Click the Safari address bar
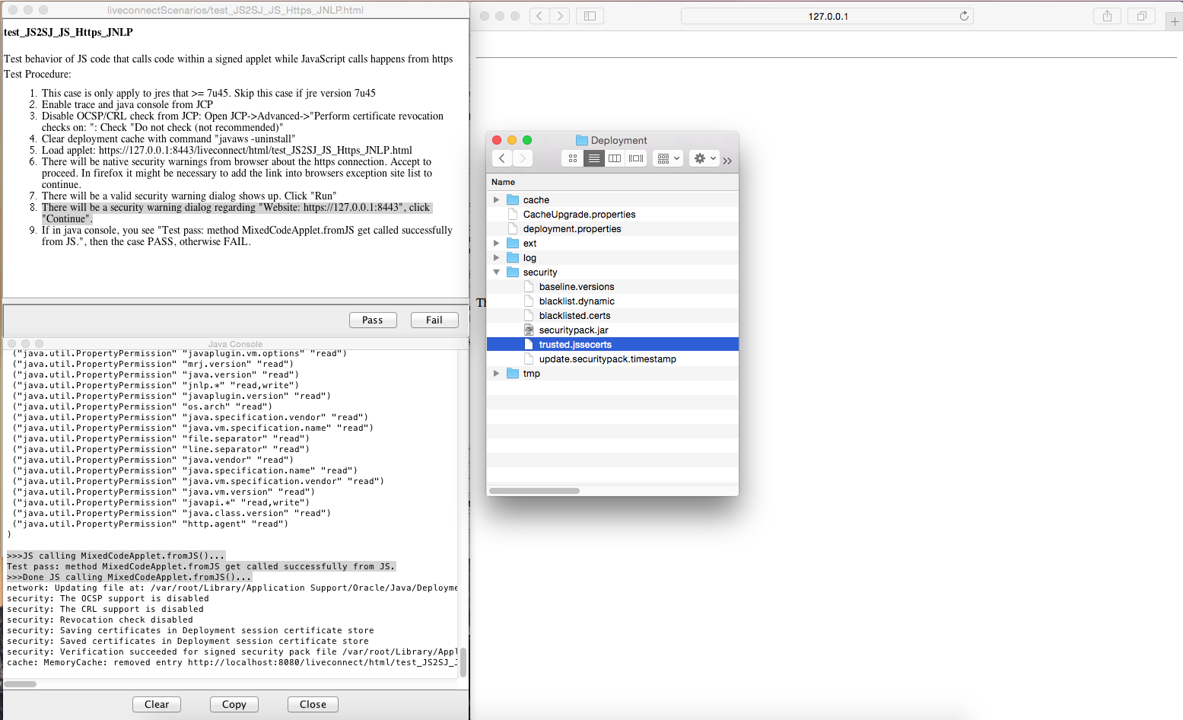Image resolution: width=1183 pixels, height=720 pixels. [x=827, y=16]
